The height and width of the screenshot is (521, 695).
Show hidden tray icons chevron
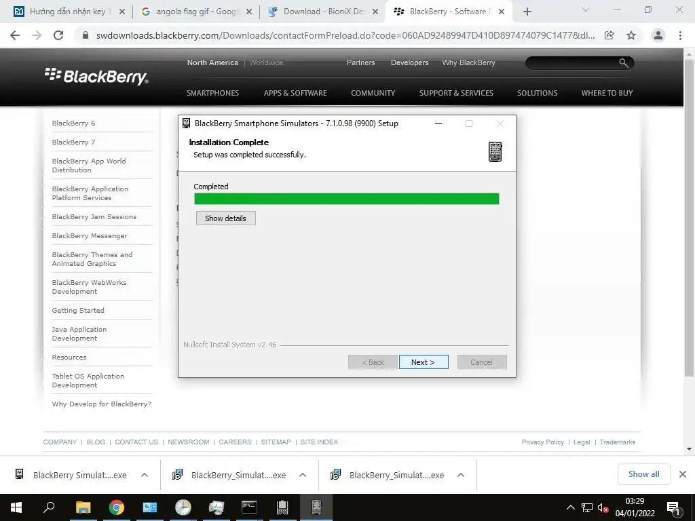coord(570,507)
